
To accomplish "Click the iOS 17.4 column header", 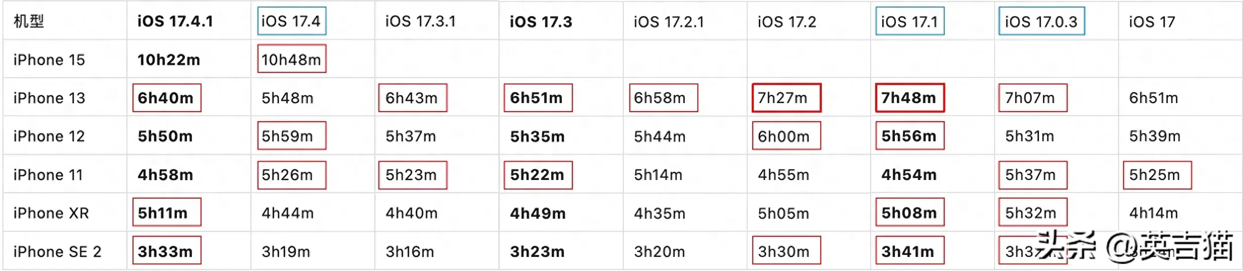I will [291, 21].
